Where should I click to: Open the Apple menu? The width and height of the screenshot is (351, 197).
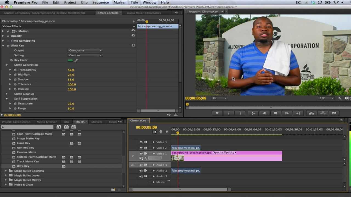(7, 2)
